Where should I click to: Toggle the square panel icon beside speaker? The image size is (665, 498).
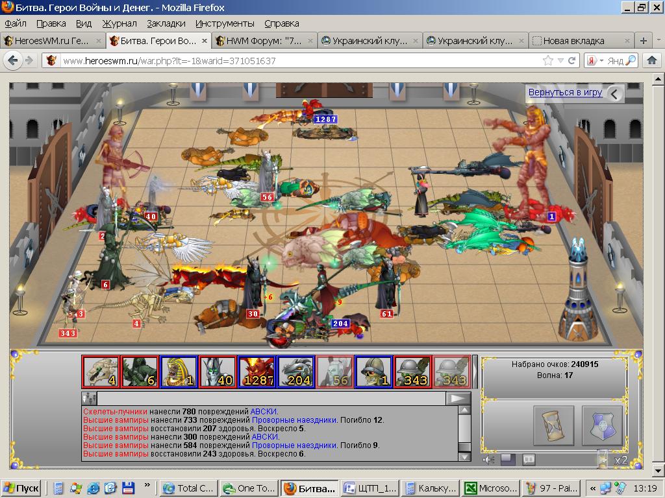pos(508,460)
